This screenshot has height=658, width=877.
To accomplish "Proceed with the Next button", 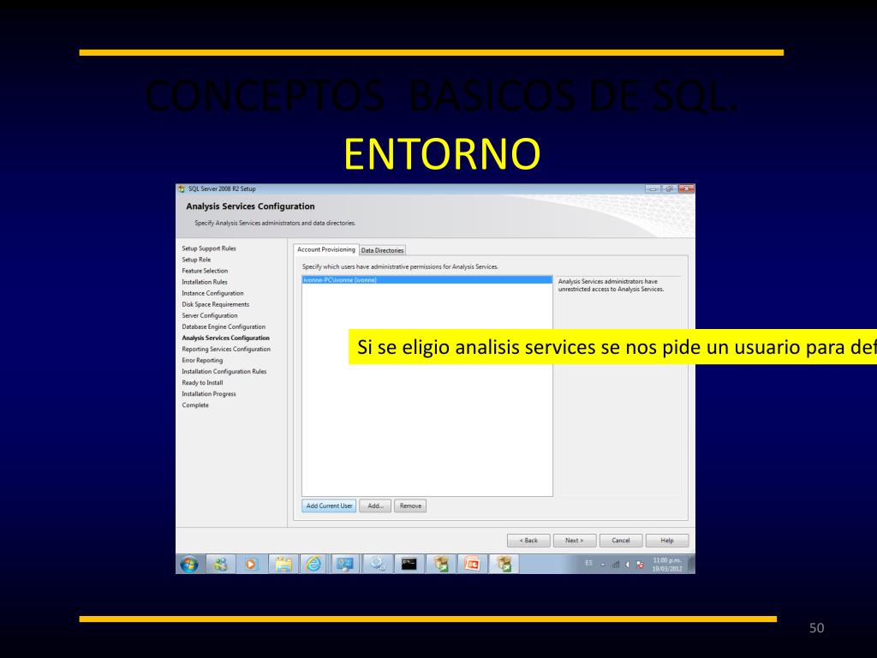I will click(575, 541).
